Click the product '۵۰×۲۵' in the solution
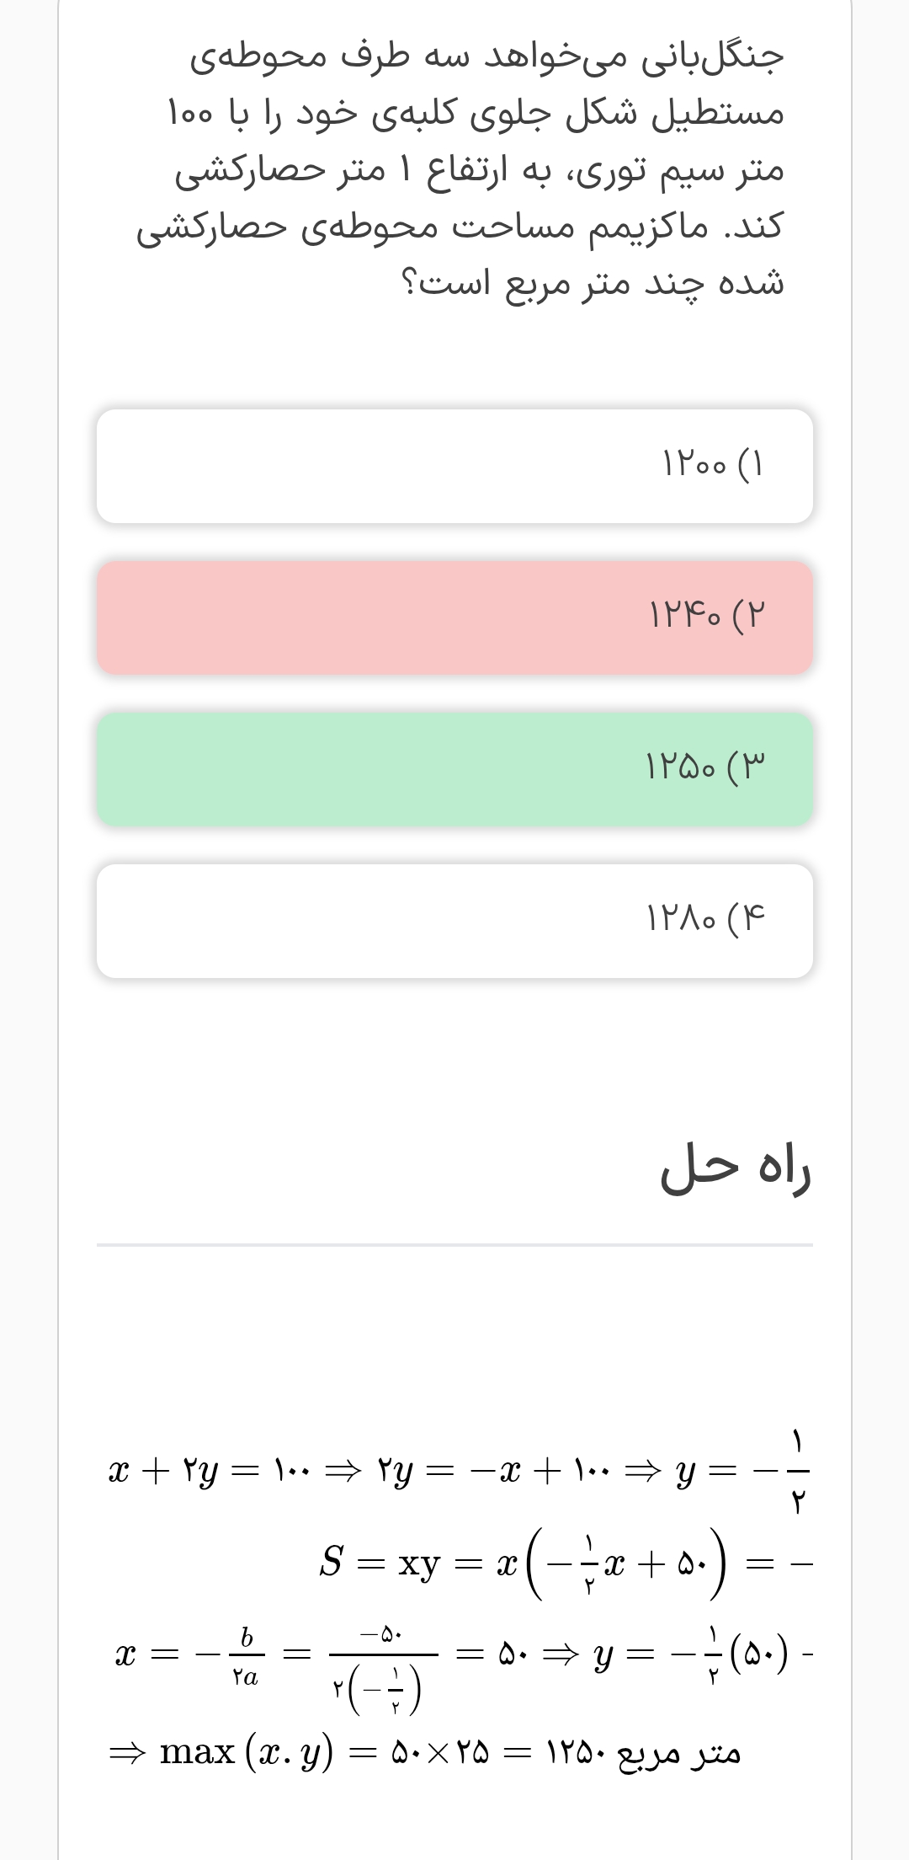909x1860 pixels. pos(440,1753)
